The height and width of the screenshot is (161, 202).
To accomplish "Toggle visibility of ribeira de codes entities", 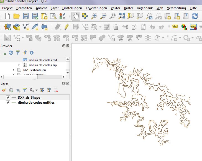I will coord(8,103).
